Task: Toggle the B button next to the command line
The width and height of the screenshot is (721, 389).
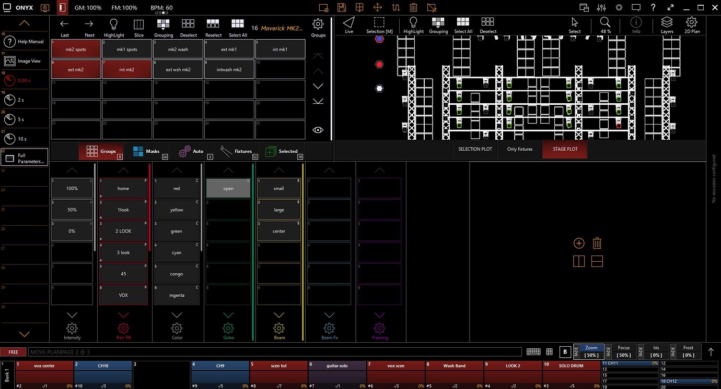Action: click(565, 352)
